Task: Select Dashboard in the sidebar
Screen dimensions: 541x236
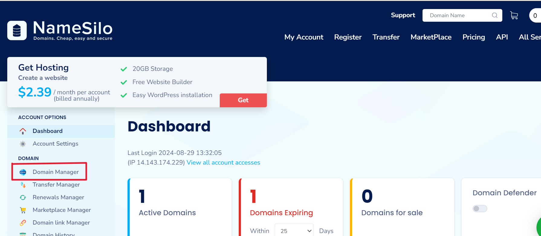Action: click(x=61, y=131)
